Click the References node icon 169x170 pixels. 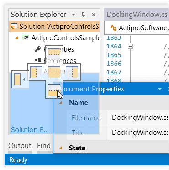38,60
